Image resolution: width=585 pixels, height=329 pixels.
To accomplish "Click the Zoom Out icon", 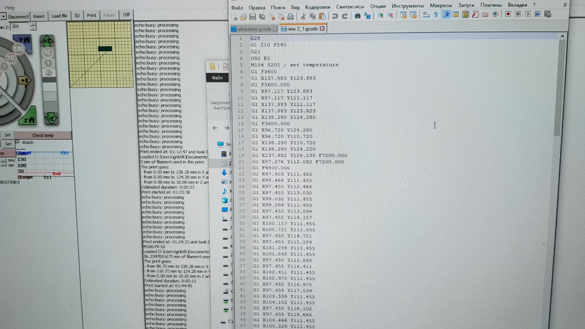I will (x=390, y=16).
